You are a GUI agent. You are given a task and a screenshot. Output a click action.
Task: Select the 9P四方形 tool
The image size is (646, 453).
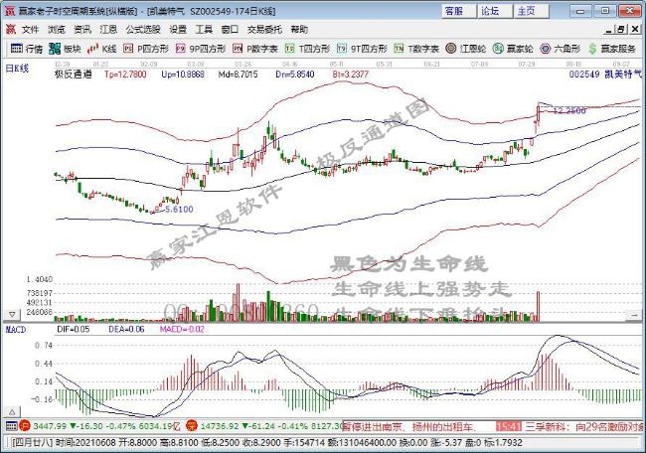(x=201, y=49)
